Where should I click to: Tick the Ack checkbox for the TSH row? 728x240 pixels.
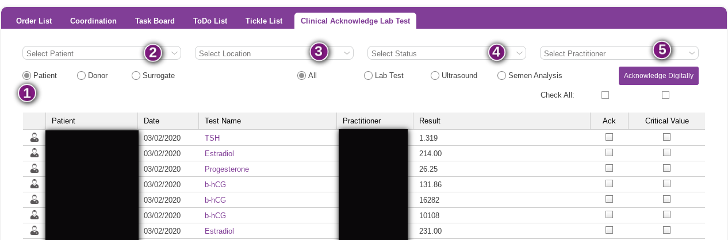click(x=609, y=137)
